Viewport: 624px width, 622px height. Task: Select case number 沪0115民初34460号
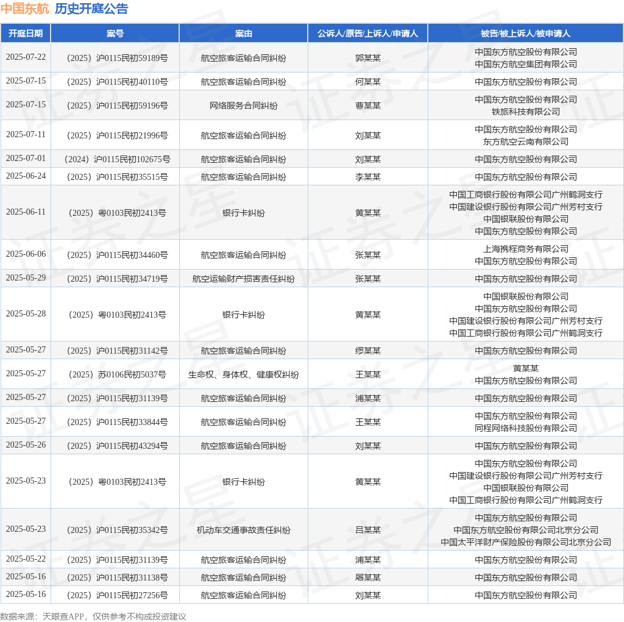pos(117,256)
